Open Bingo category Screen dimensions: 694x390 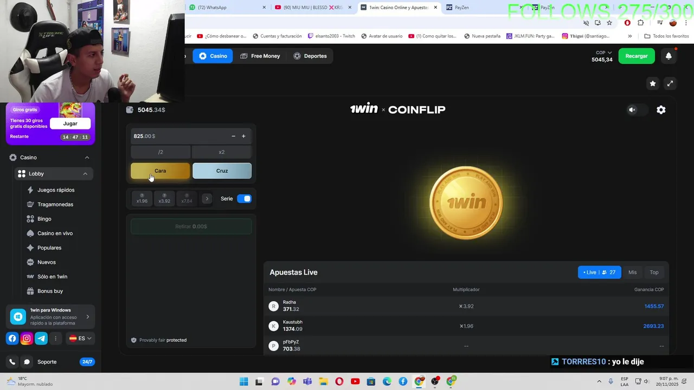point(44,219)
